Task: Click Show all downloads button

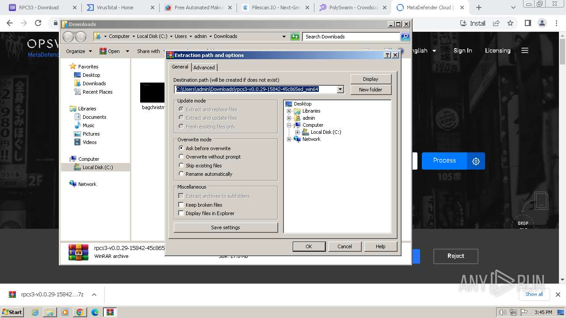Action: pos(534,294)
